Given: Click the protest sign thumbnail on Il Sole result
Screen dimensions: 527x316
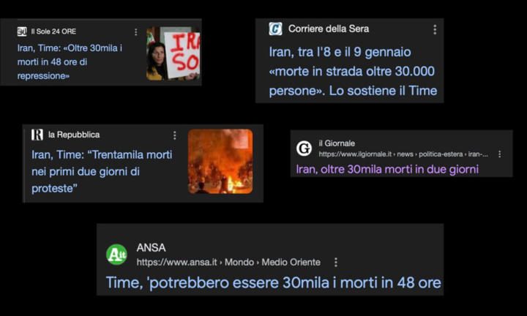Looking at the screenshot, I should pyautogui.click(x=173, y=53).
